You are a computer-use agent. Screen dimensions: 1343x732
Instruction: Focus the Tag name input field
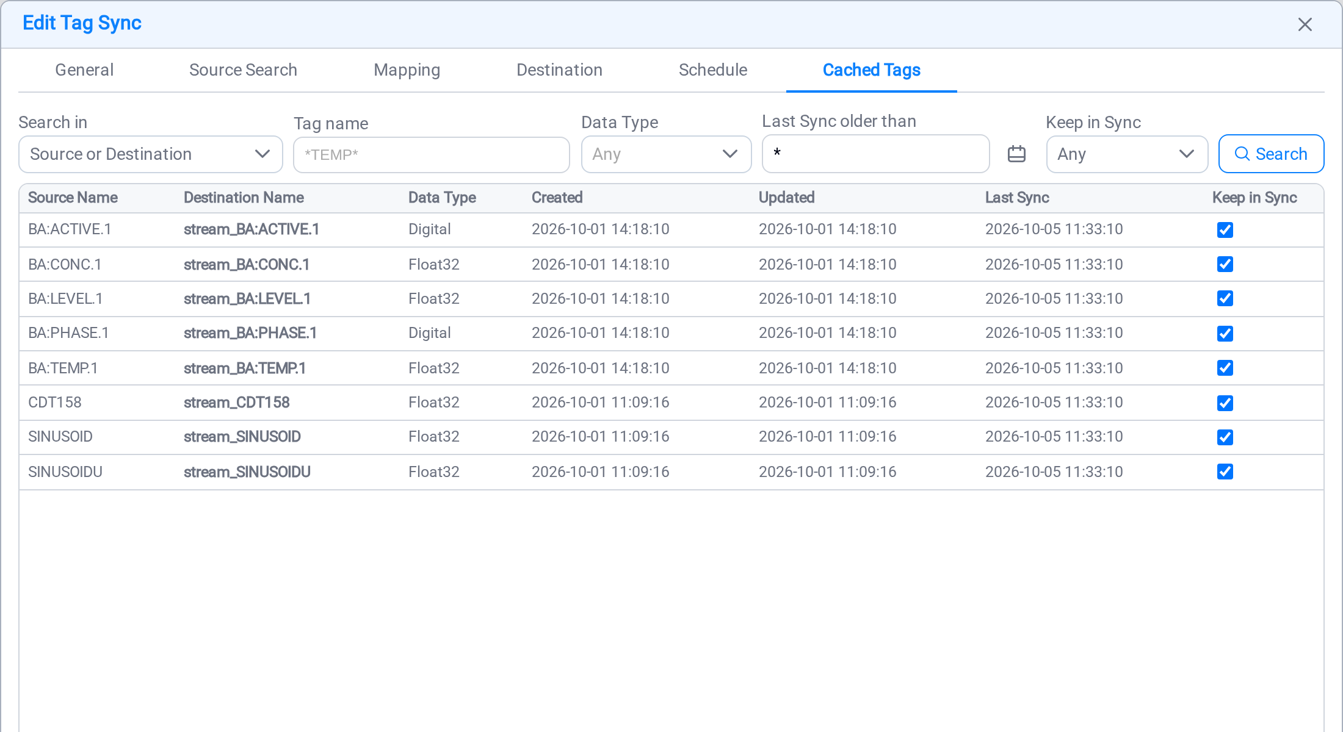[431, 155]
